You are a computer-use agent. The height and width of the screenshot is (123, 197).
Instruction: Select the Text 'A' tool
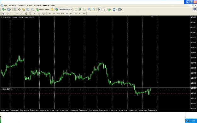tap(34, 14)
